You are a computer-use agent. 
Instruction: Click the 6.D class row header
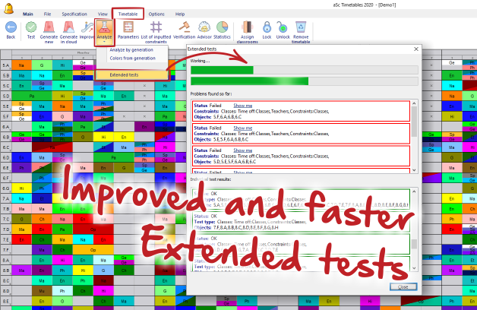[x=6, y=157]
